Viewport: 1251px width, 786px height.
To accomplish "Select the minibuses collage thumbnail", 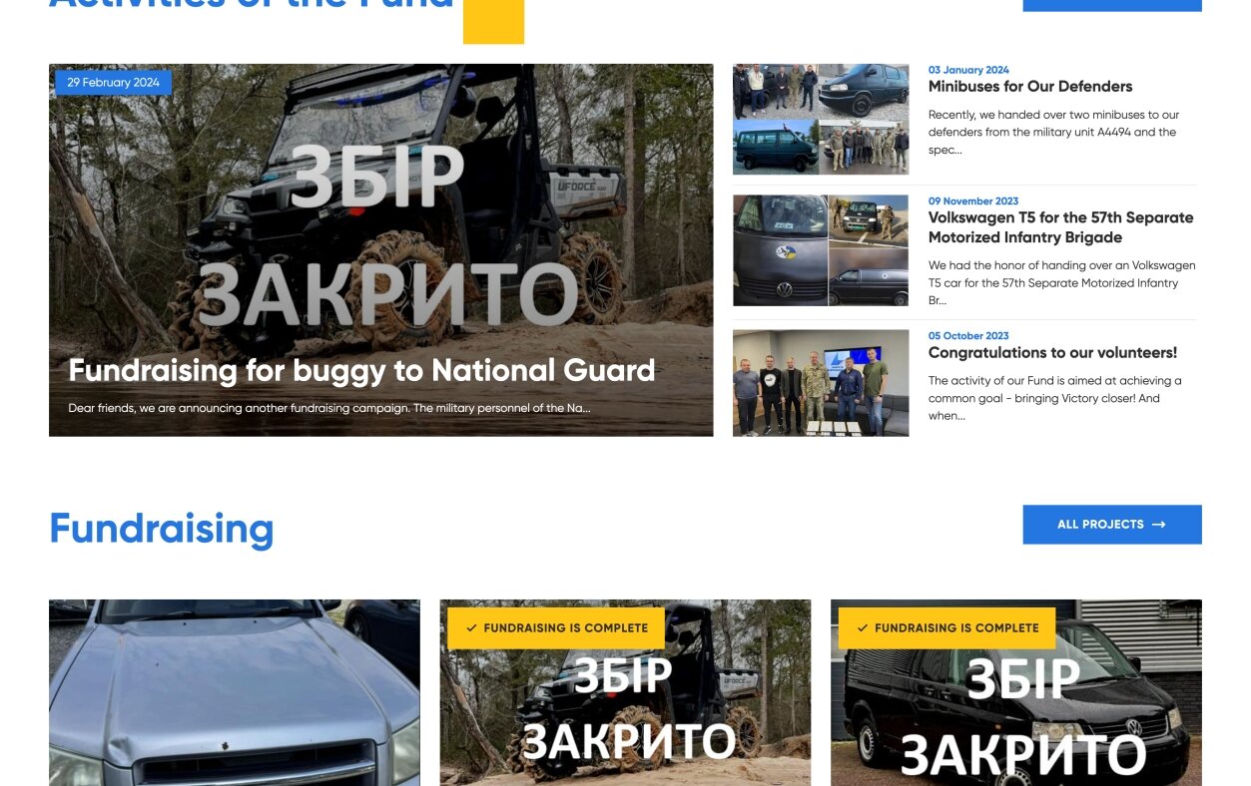I will 821,119.
